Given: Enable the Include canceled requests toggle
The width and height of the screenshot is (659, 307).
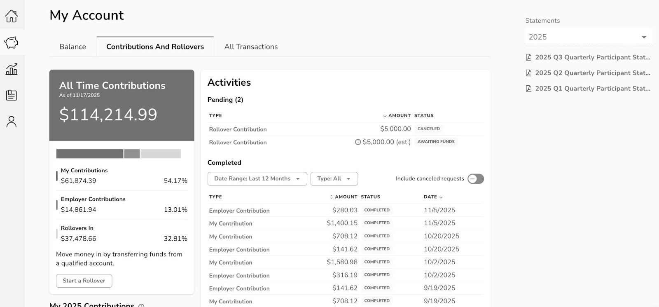Looking at the screenshot, I should pyautogui.click(x=475, y=178).
